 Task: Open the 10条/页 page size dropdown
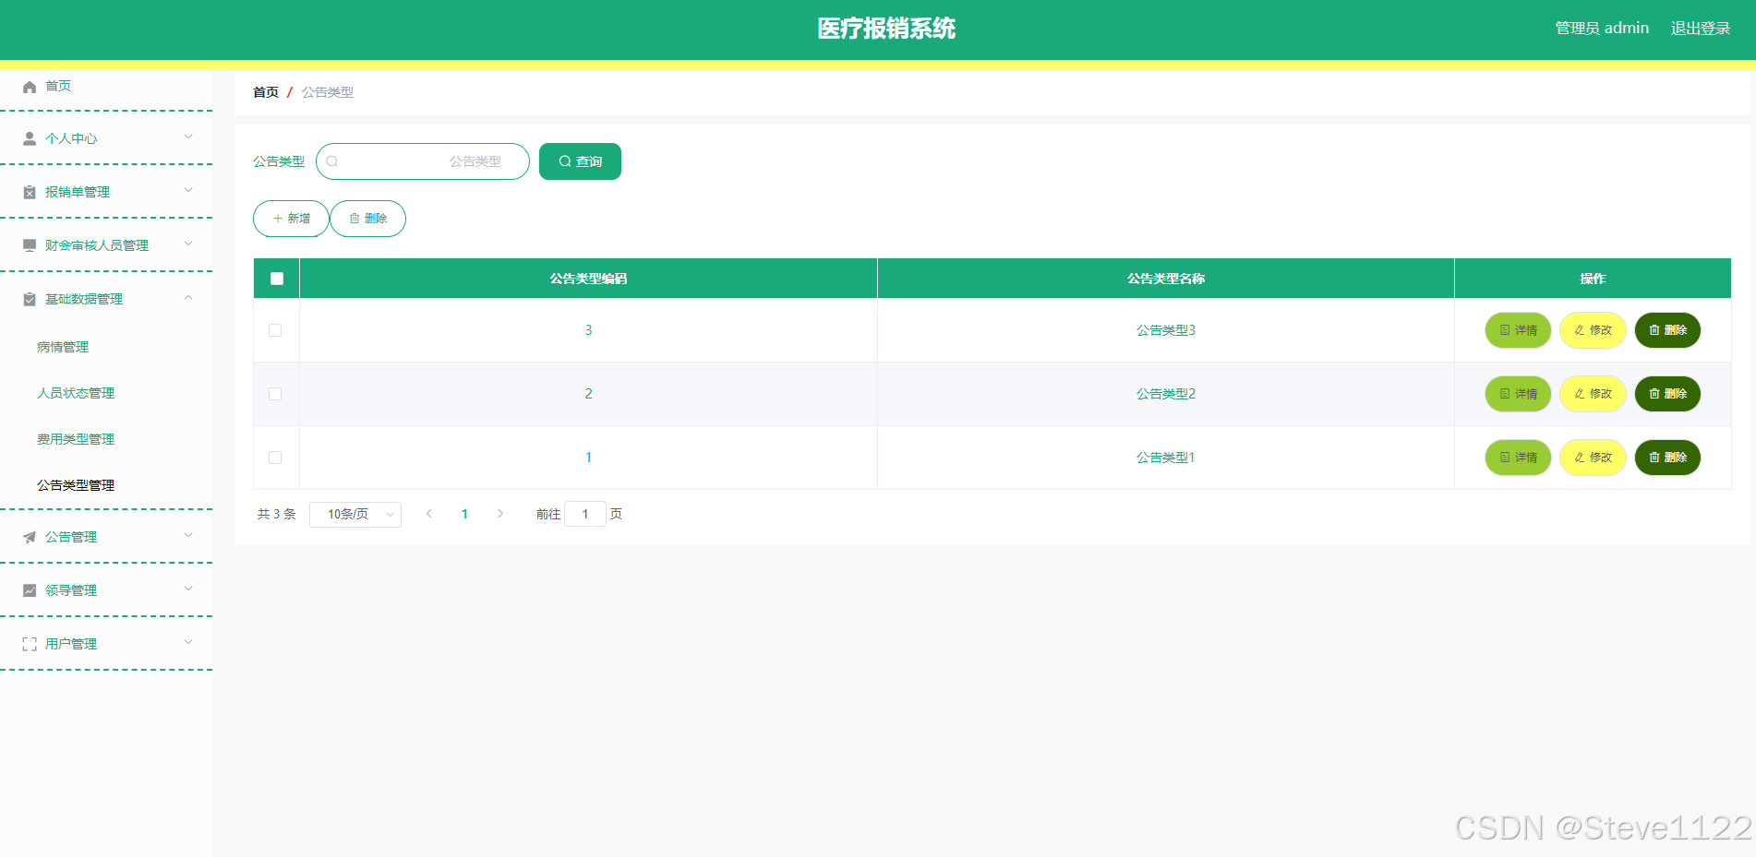pos(355,514)
